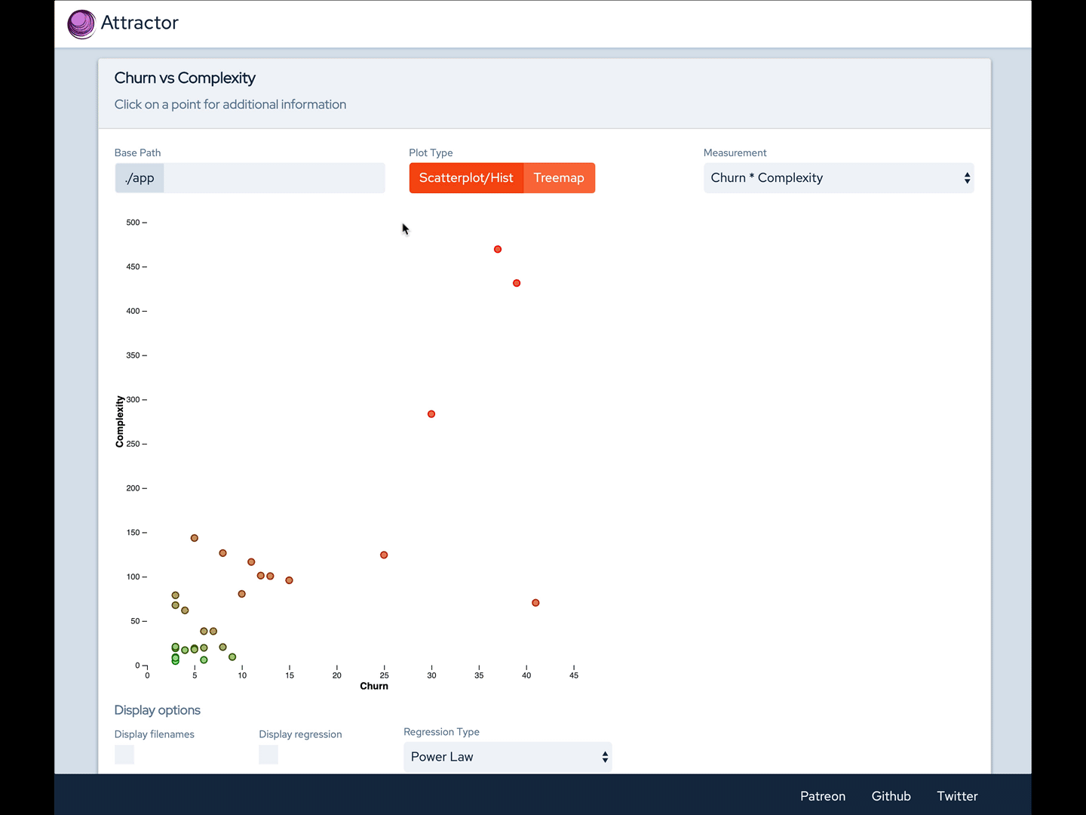Open the Github footer link
The image size is (1086, 815).
[891, 796]
